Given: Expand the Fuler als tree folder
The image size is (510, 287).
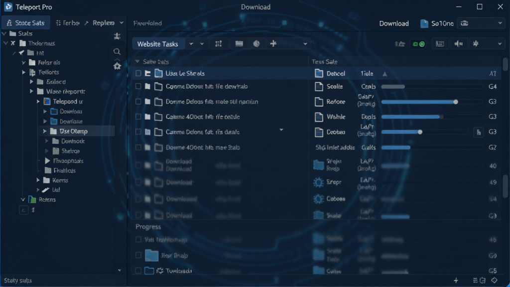Looking at the screenshot, I should point(24,62).
